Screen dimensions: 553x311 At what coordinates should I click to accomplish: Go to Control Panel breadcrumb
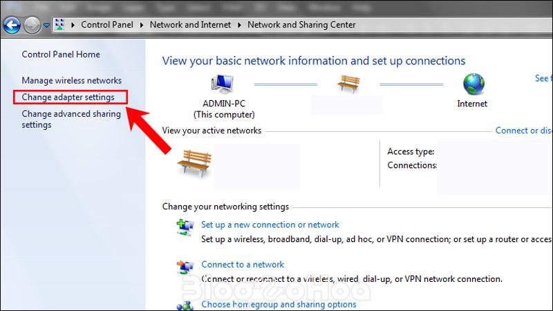point(107,25)
